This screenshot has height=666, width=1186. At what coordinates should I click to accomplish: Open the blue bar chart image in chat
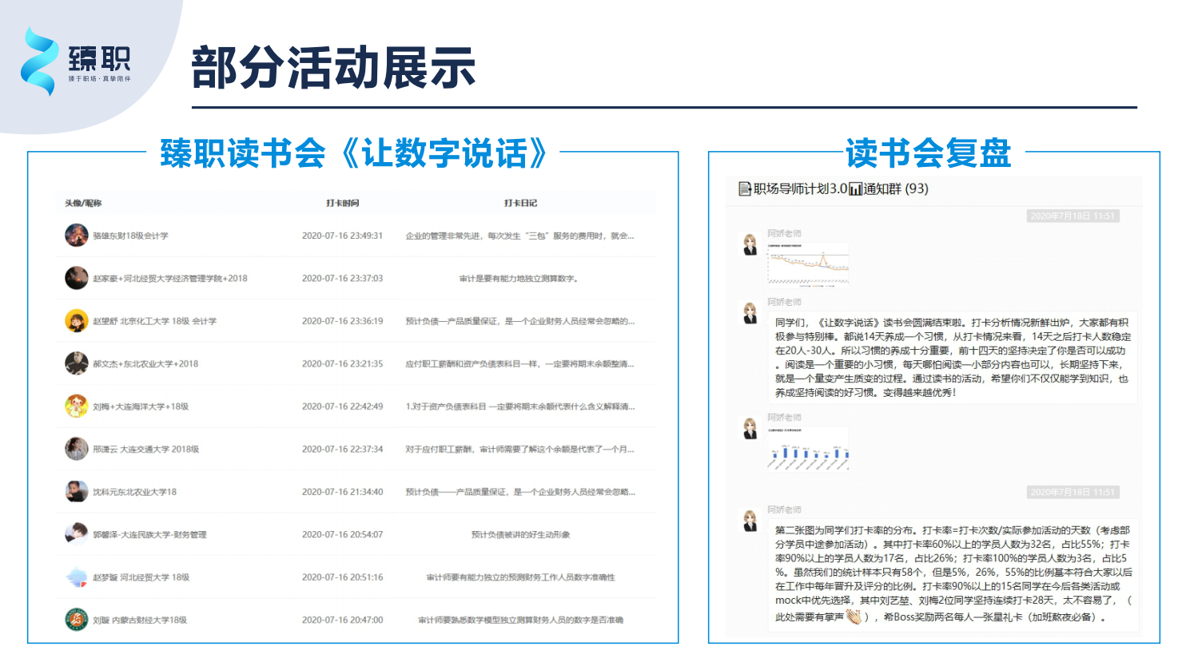pyautogui.click(x=807, y=447)
